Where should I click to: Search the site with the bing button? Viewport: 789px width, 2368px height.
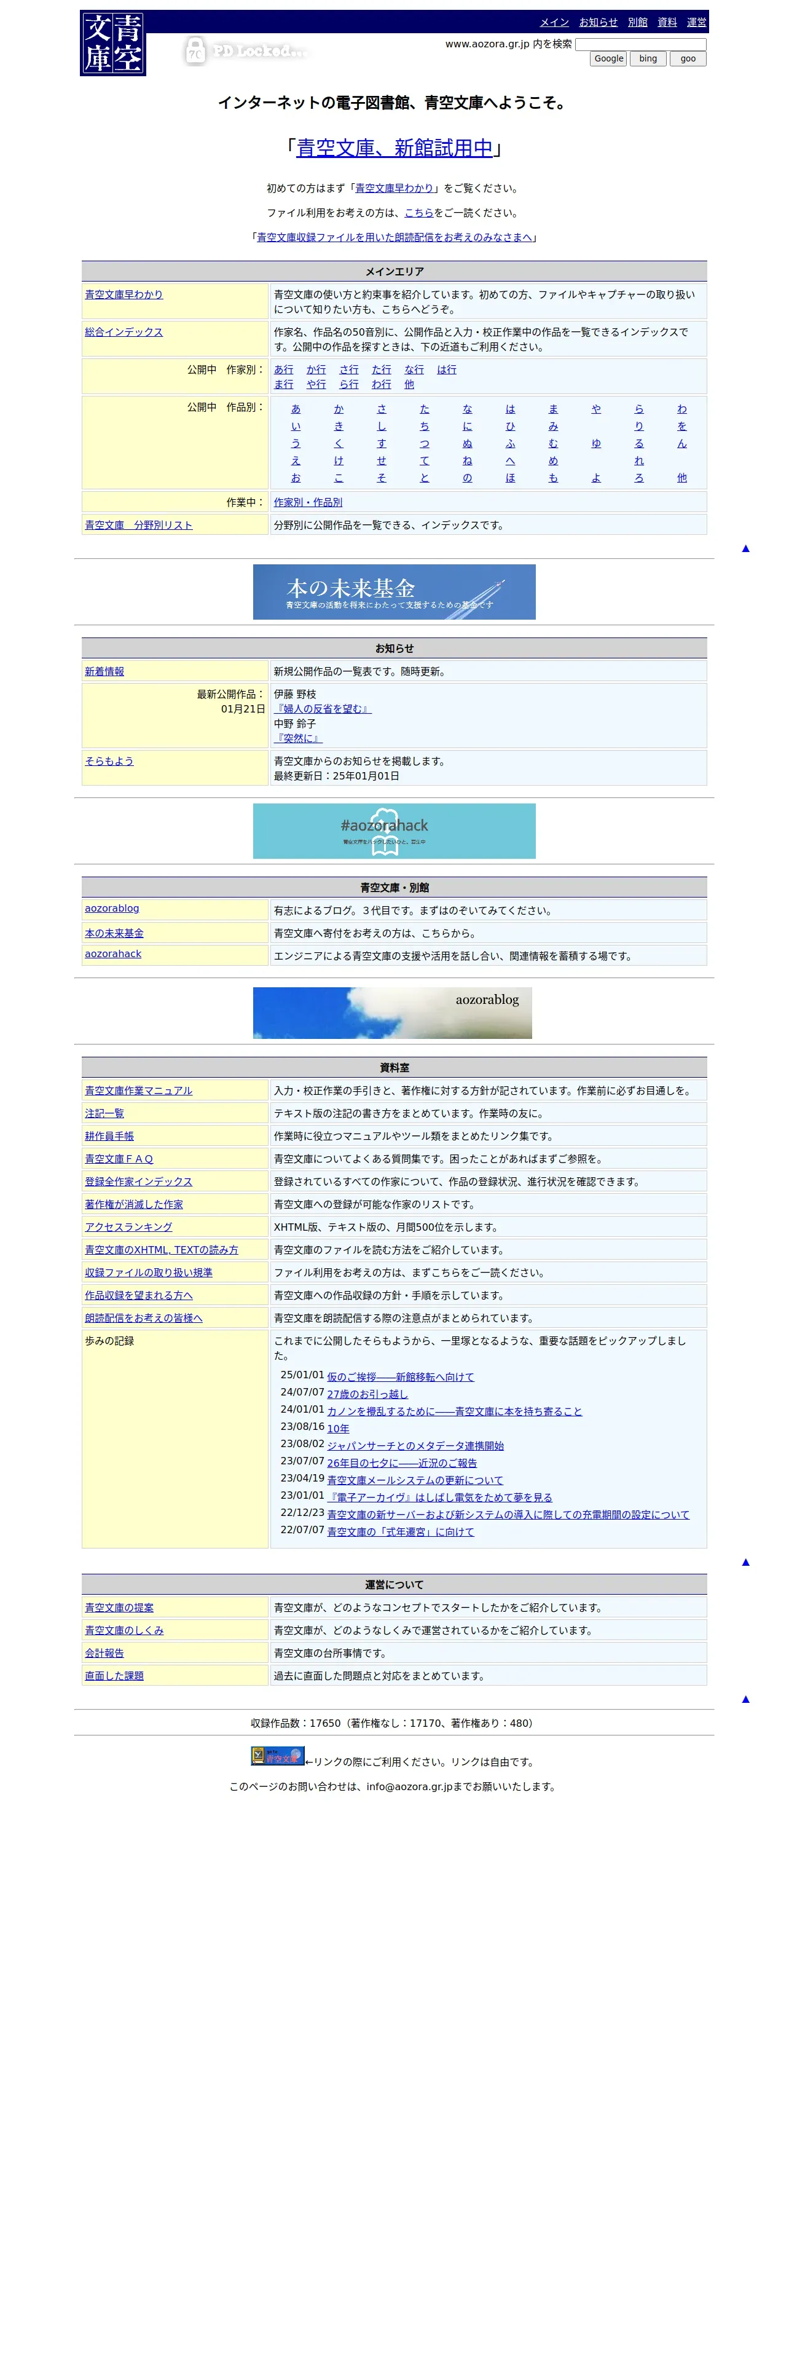[x=648, y=59]
